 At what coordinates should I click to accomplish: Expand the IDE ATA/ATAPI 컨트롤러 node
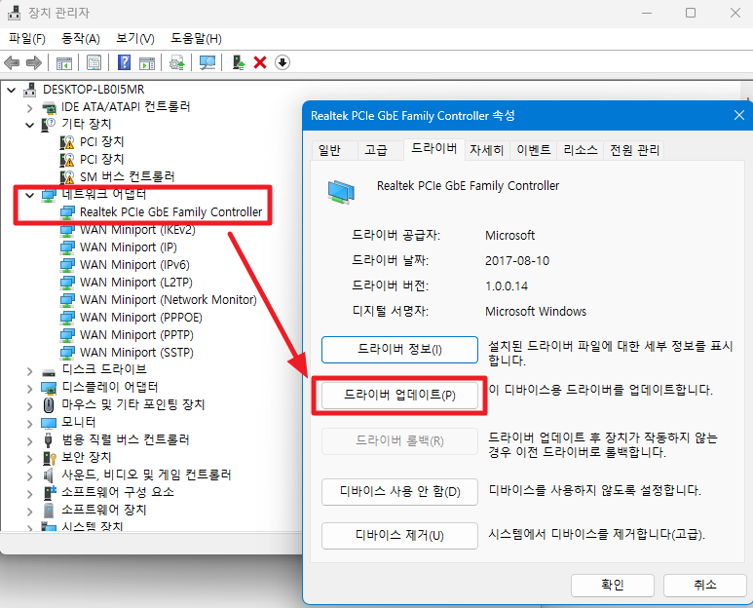(30, 108)
